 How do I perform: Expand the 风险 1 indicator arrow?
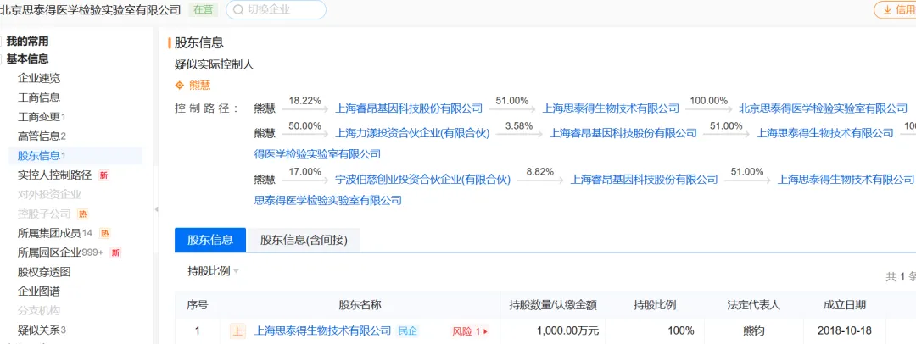click(x=485, y=332)
